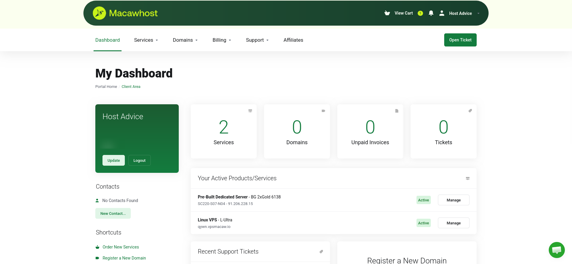Click the Pre-Built Dedicated Server service name
This screenshot has width=572, height=264.
(223, 197)
